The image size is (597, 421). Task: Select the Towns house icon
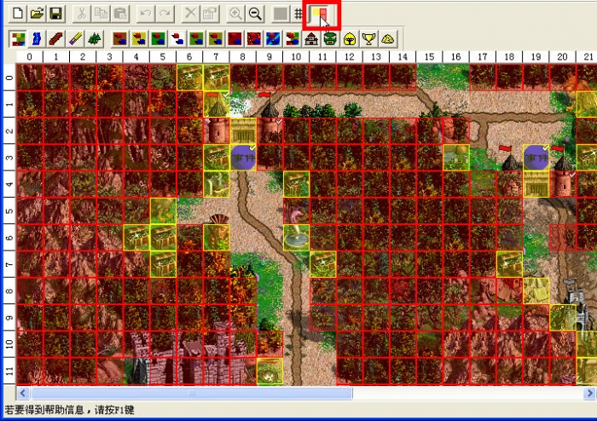[311, 38]
